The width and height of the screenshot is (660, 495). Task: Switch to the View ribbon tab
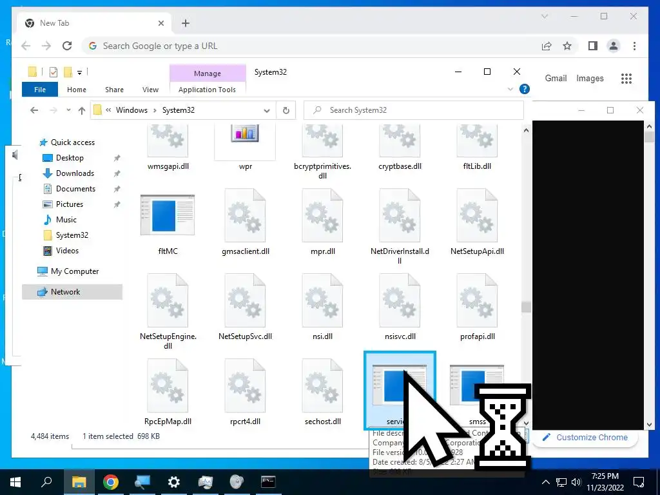pos(150,89)
